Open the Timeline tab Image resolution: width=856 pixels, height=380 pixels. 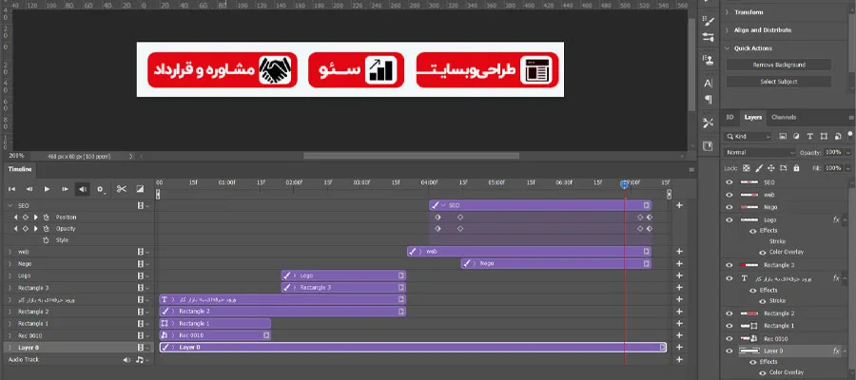[20, 169]
